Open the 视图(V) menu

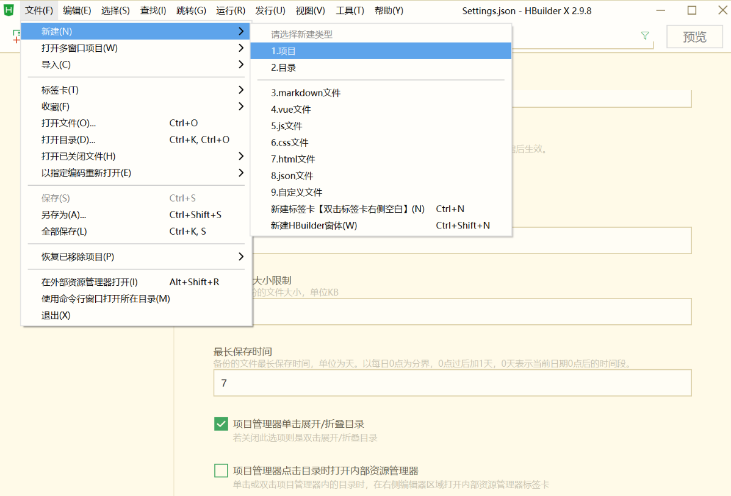pyautogui.click(x=310, y=10)
